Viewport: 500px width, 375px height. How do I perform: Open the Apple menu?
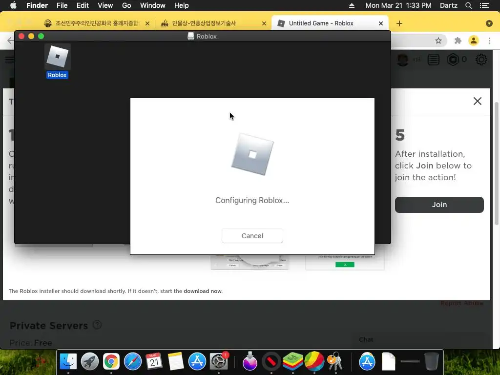click(x=13, y=5)
